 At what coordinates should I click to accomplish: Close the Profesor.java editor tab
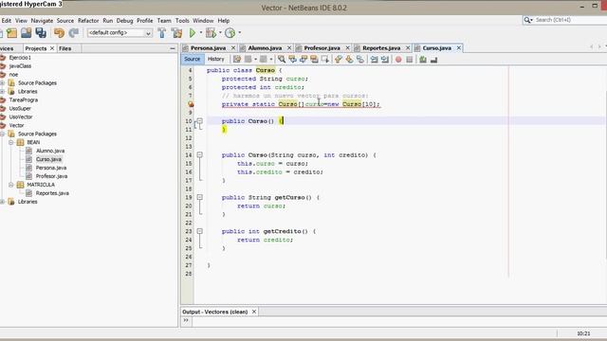pos(348,48)
